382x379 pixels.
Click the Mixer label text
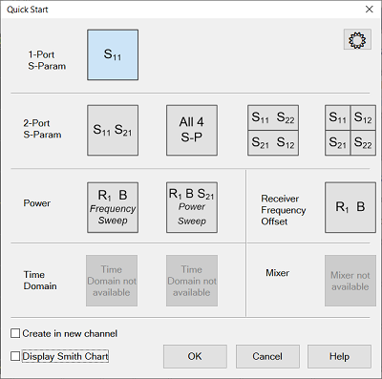point(278,273)
